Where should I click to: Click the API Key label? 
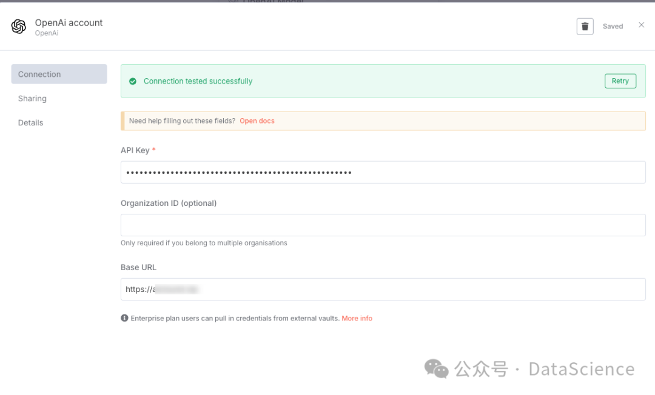pos(135,150)
